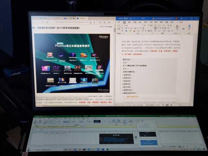Click the Format Painter brush in Word

[x=122, y=31]
